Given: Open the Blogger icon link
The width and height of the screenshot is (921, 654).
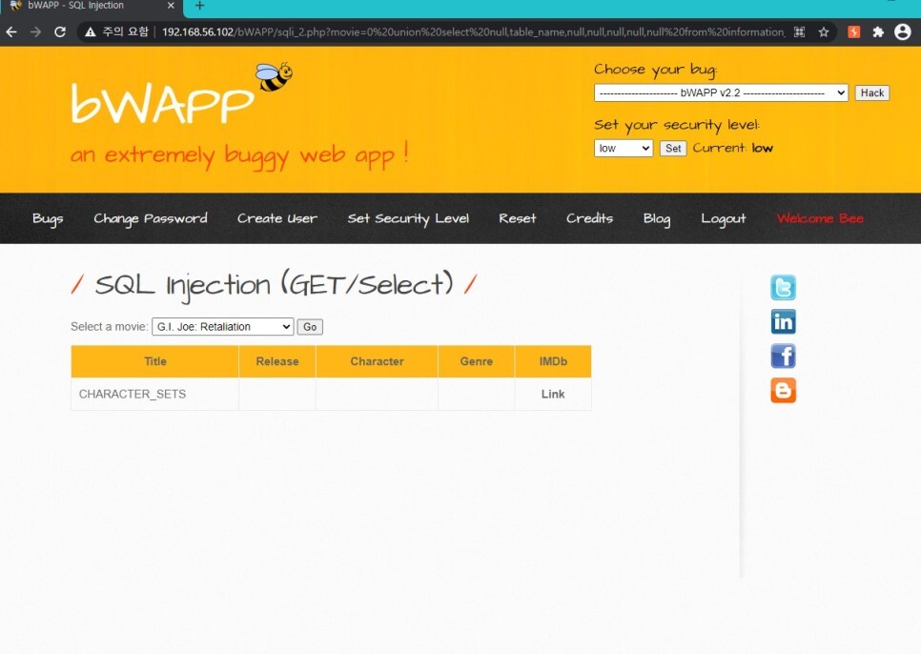Looking at the screenshot, I should click(x=783, y=390).
